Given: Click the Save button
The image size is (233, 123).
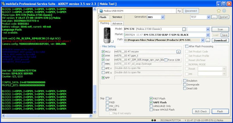Looking at the screenshot, I should pos(225,35).
